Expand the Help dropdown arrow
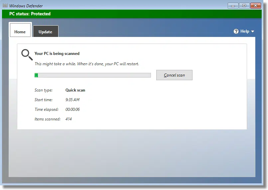The width and height of the screenshot is (268, 190). tap(253, 32)
